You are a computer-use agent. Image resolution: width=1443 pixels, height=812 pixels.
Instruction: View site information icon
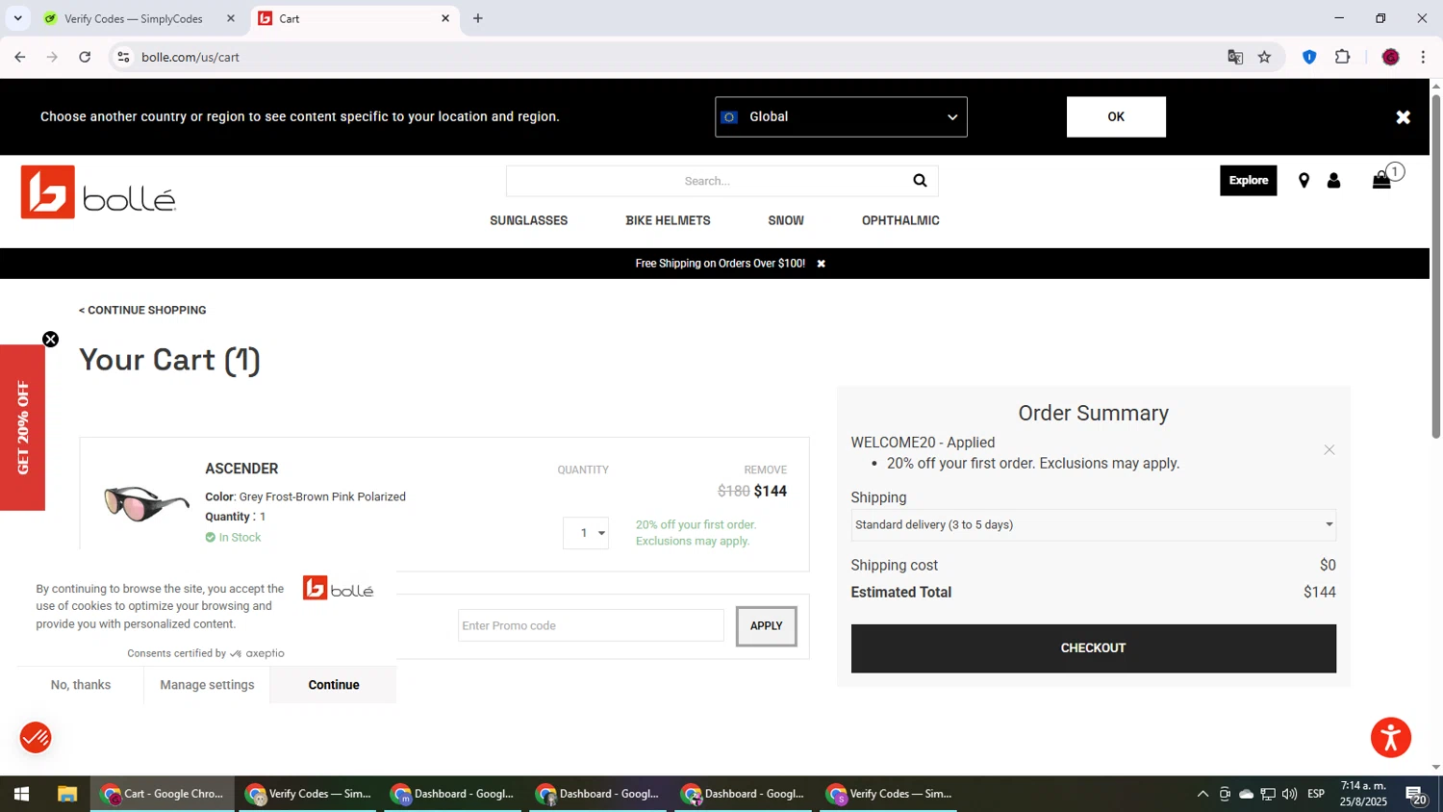pyautogui.click(x=123, y=58)
